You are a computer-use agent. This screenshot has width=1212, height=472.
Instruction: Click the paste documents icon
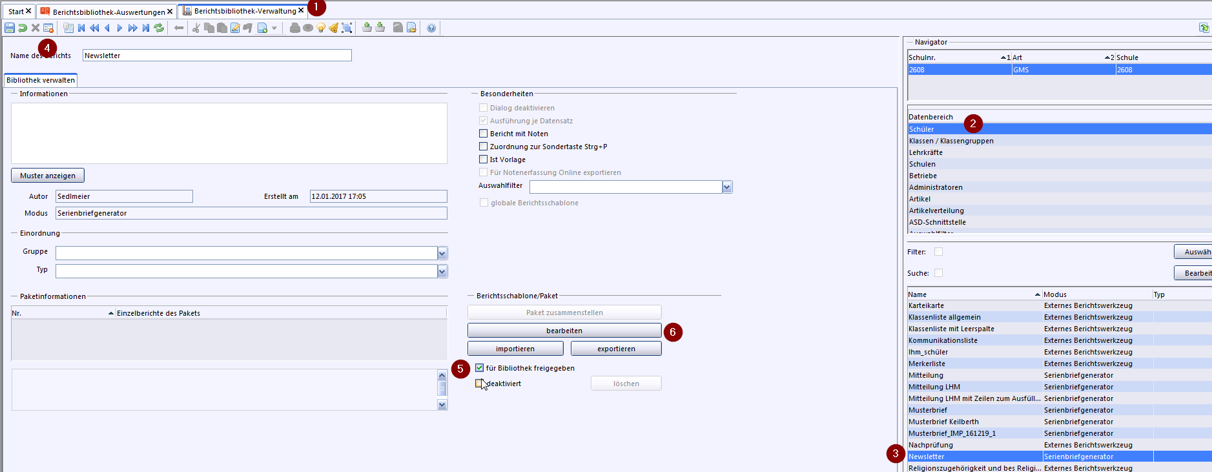click(222, 28)
